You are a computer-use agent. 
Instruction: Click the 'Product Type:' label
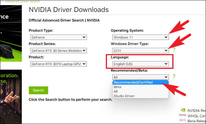point(41,31)
